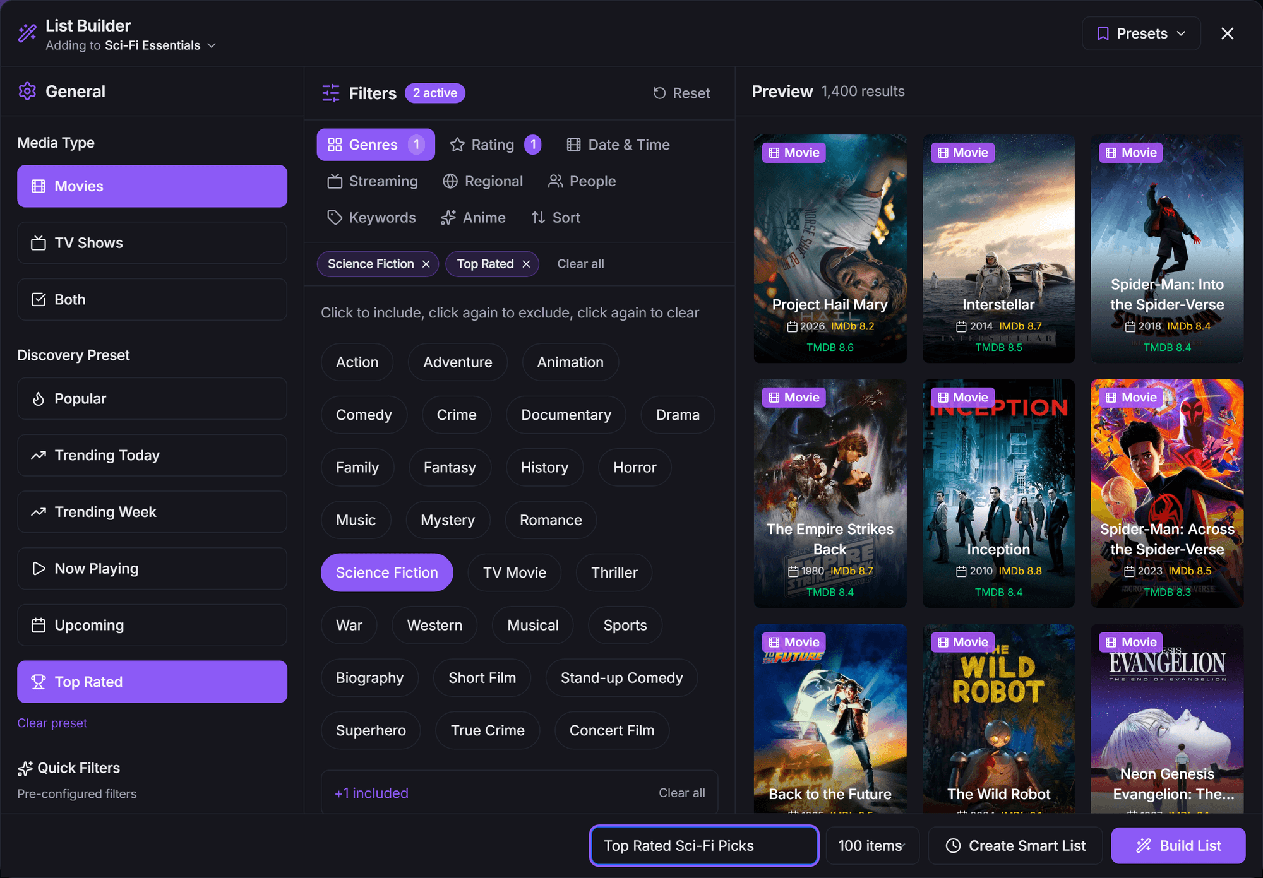Click the list name input field

point(704,846)
